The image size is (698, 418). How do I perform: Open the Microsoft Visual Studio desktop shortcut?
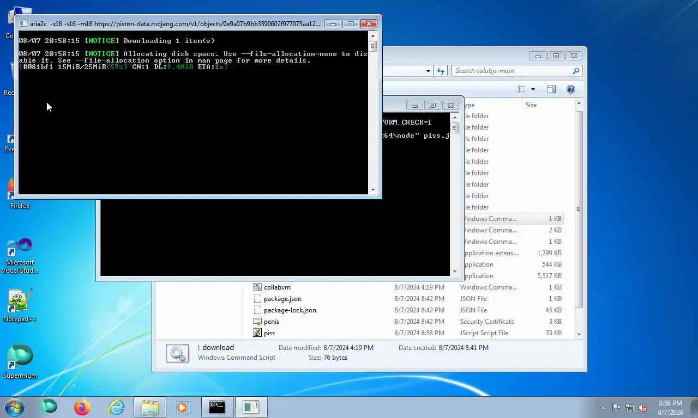coord(20,255)
